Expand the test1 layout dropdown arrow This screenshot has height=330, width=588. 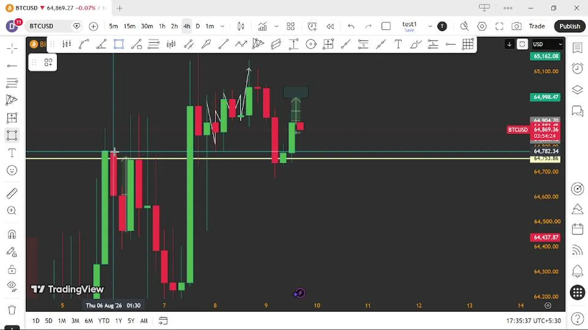pyautogui.click(x=430, y=26)
